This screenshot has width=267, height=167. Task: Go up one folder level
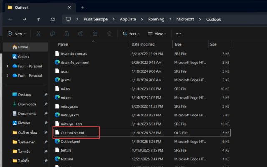coord(39,19)
